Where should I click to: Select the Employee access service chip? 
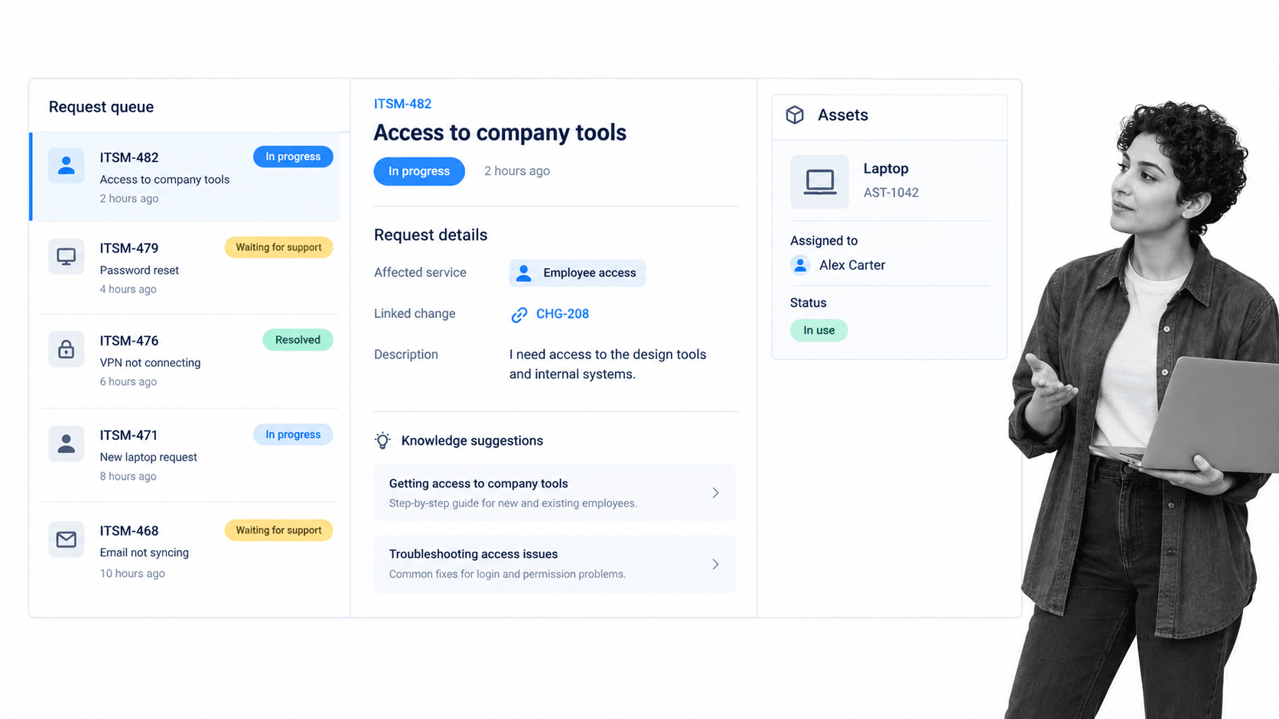(x=578, y=273)
